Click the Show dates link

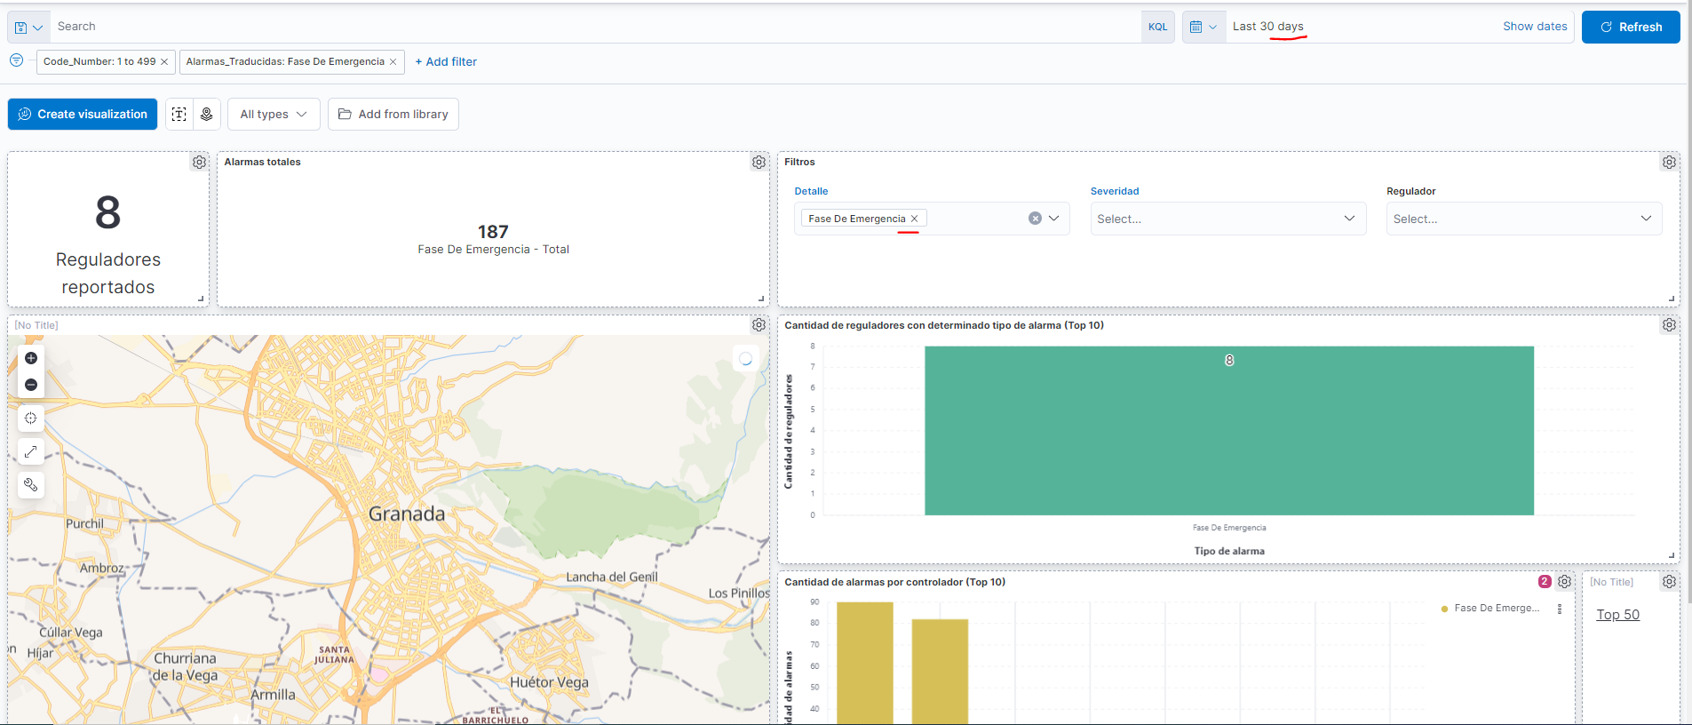(1535, 27)
